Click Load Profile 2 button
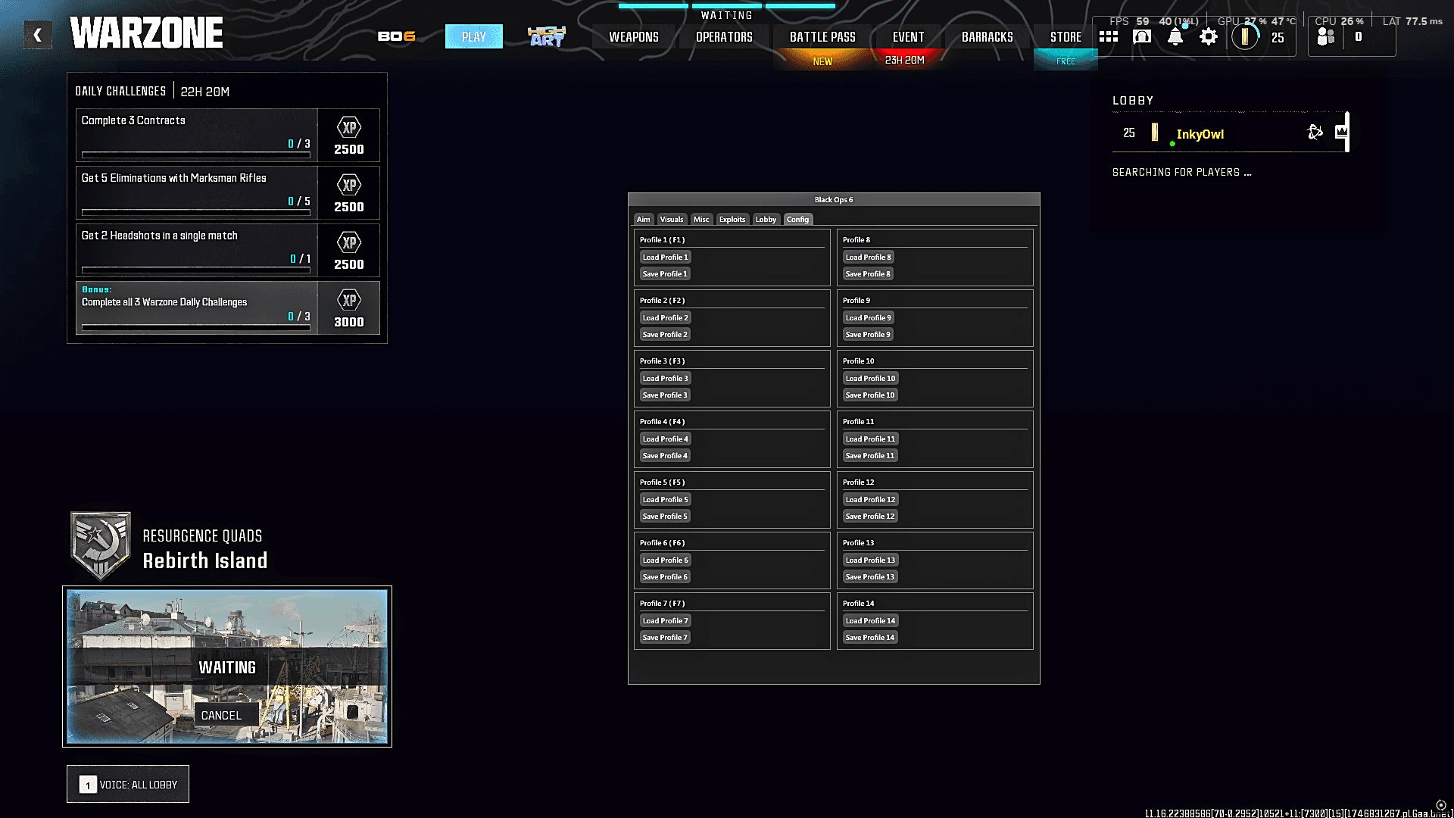1454x818 pixels. pos(666,318)
